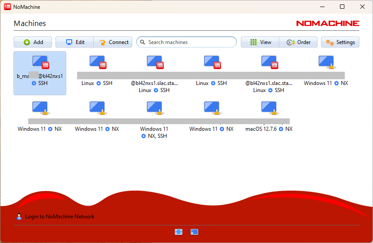Image resolution: width=373 pixels, height=243 pixels.
Task: Click the NoMachine app icon in title bar
Action: tap(7, 7)
